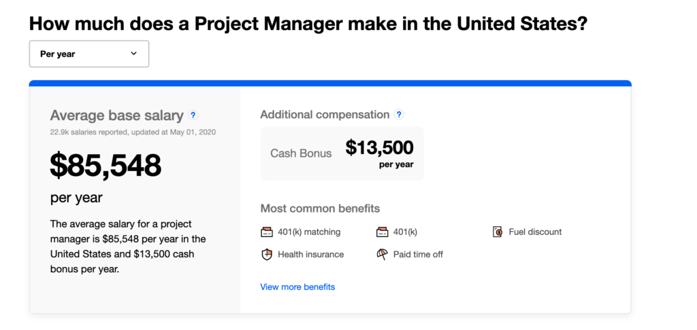Click the 401(k) matching benefit icon
The width and height of the screenshot is (697, 330).
[267, 232]
